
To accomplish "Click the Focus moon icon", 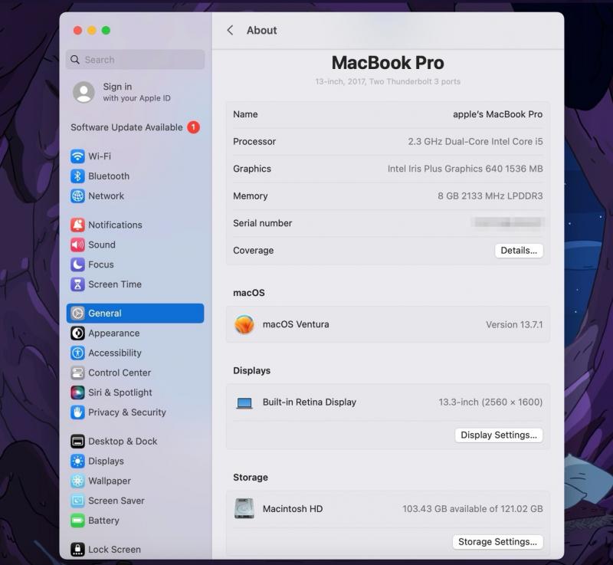I will [77, 264].
